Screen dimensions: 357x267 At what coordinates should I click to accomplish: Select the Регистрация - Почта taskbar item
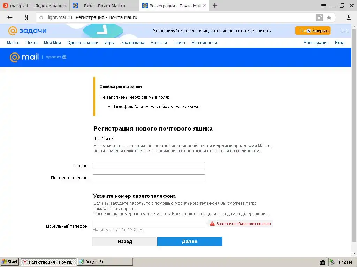tap(49, 262)
